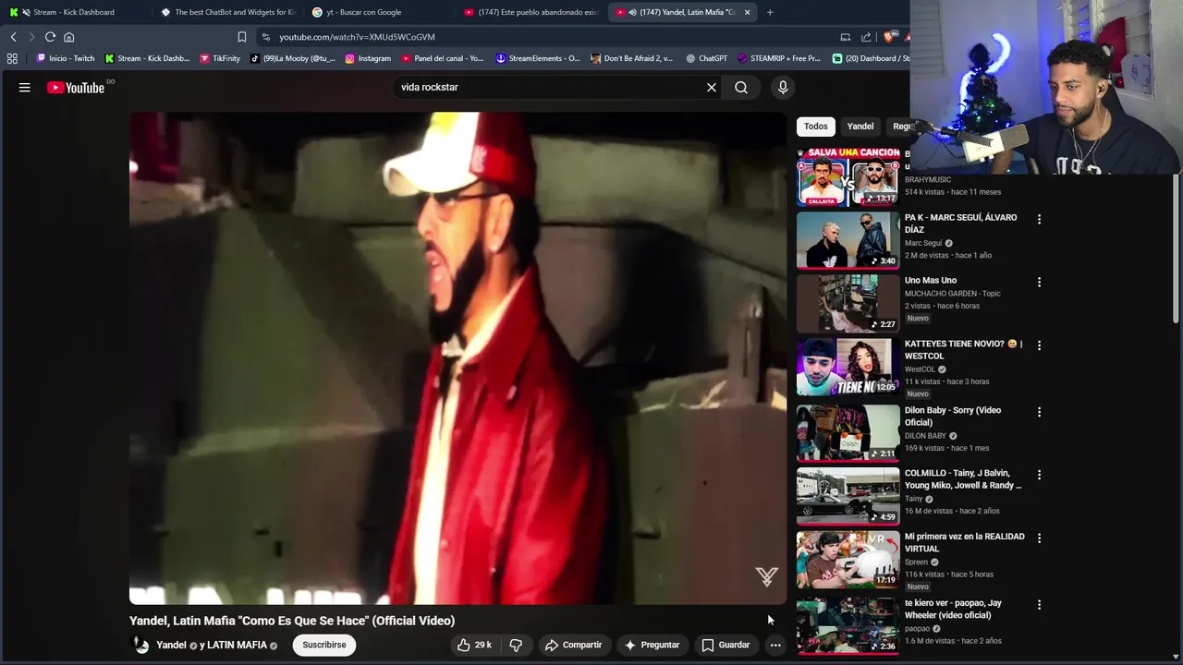The width and height of the screenshot is (1183, 665).
Task: Open the WestCOL channel name
Action: pyautogui.click(x=920, y=369)
